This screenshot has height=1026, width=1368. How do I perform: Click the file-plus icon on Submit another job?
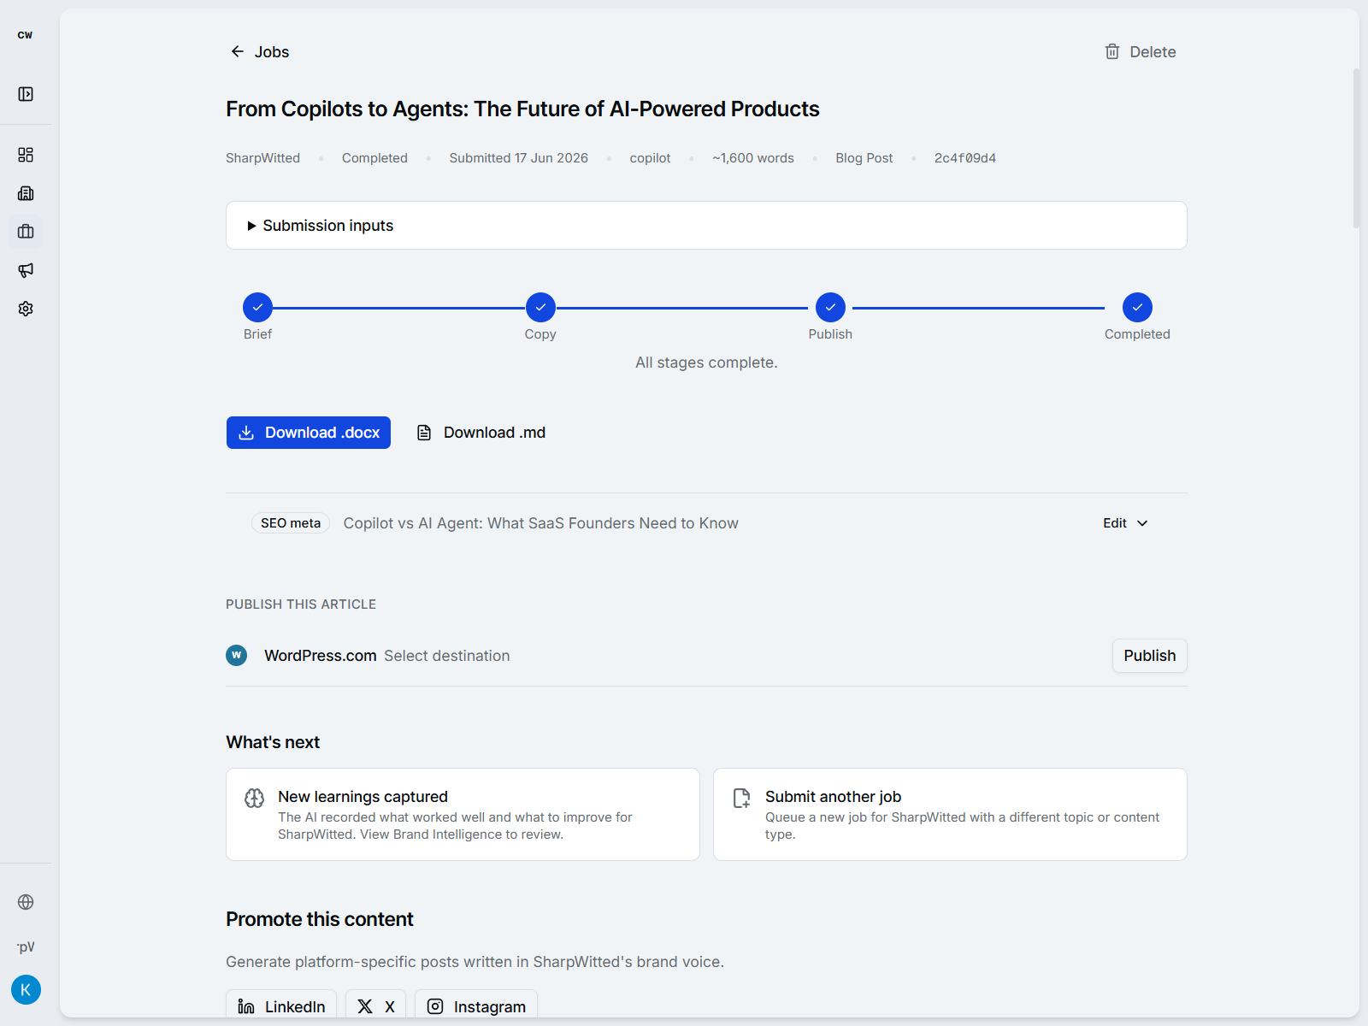(741, 798)
